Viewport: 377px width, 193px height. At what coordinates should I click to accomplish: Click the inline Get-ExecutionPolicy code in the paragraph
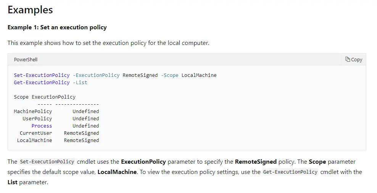(290, 172)
